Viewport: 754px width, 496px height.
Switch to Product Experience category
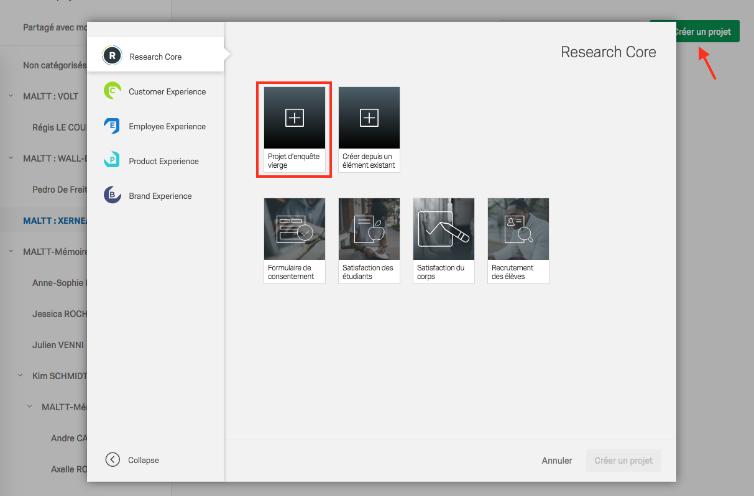(x=155, y=161)
